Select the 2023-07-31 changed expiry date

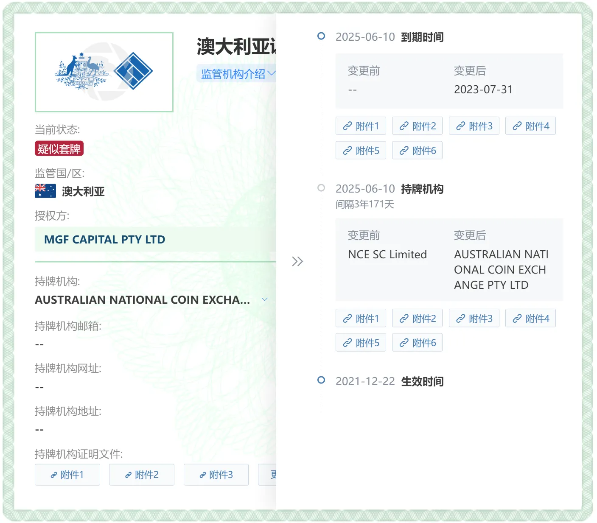tap(483, 89)
